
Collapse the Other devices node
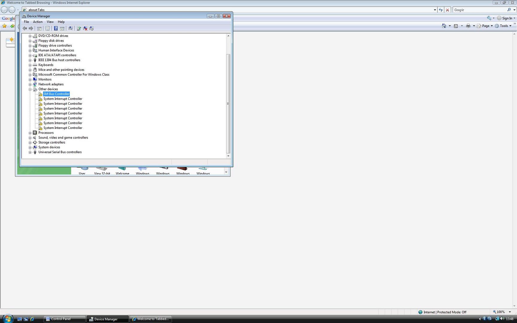(x=30, y=89)
